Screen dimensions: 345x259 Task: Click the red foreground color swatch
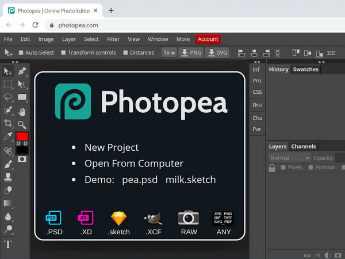(22, 136)
